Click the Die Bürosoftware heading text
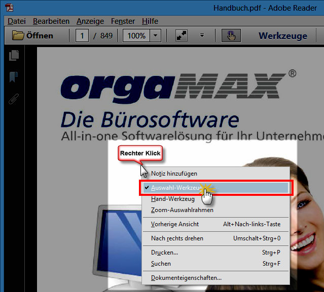324x292 pixels. click(x=150, y=119)
